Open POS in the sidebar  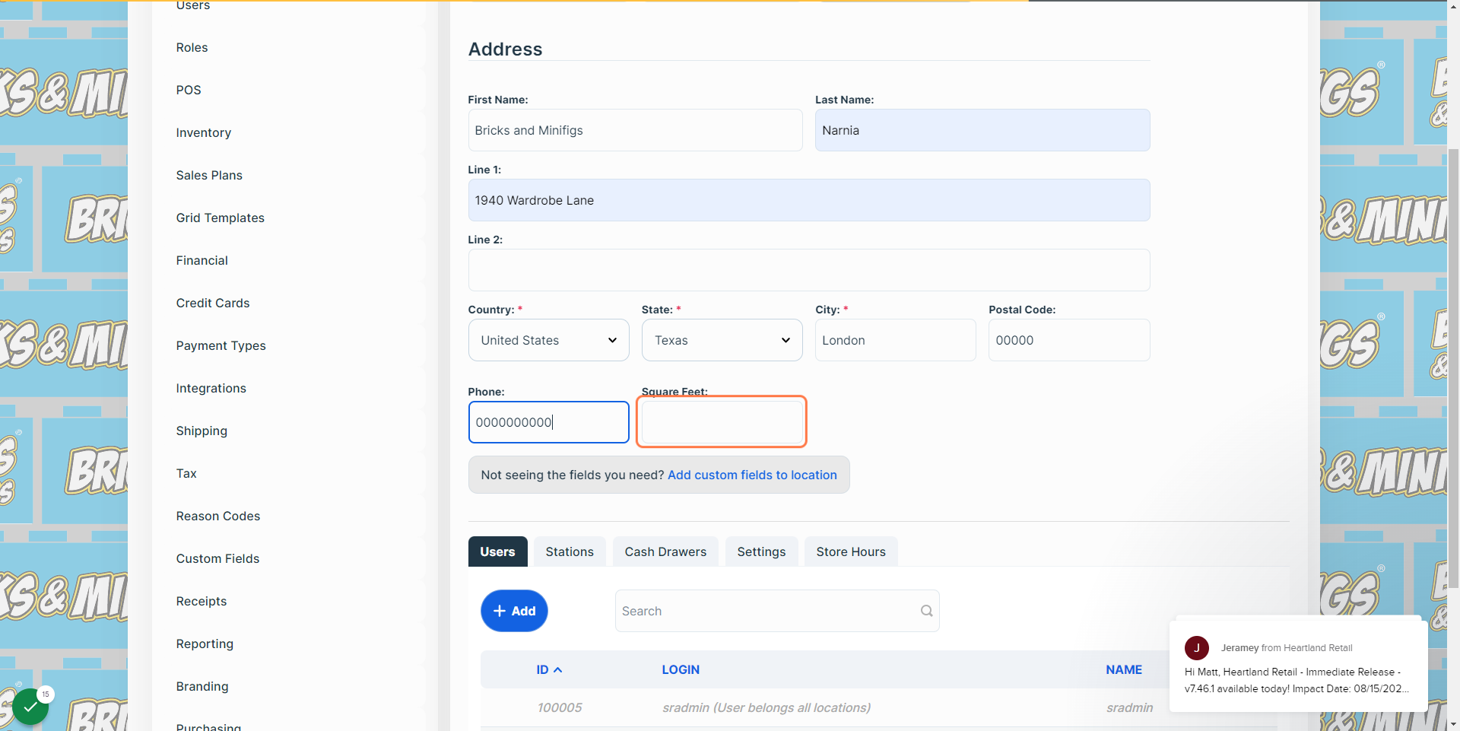pyautogui.click(x=189, y=90)
